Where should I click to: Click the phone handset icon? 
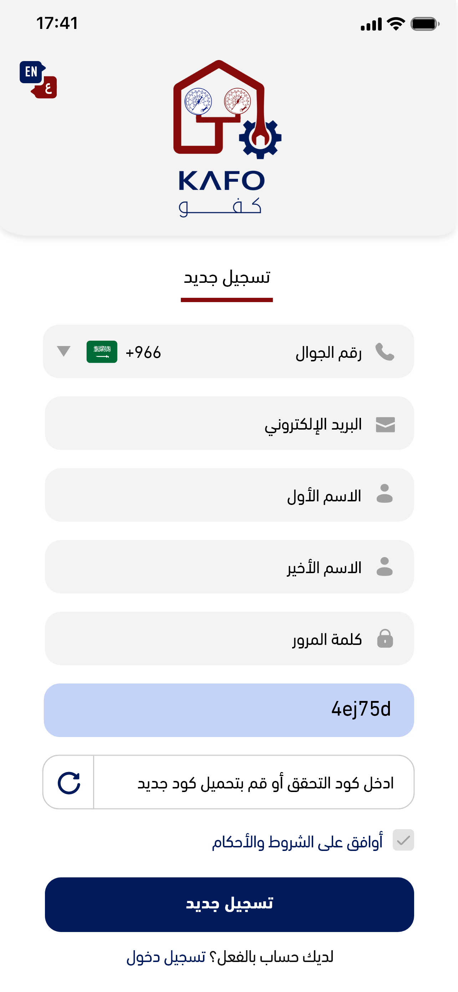point(385,352)
